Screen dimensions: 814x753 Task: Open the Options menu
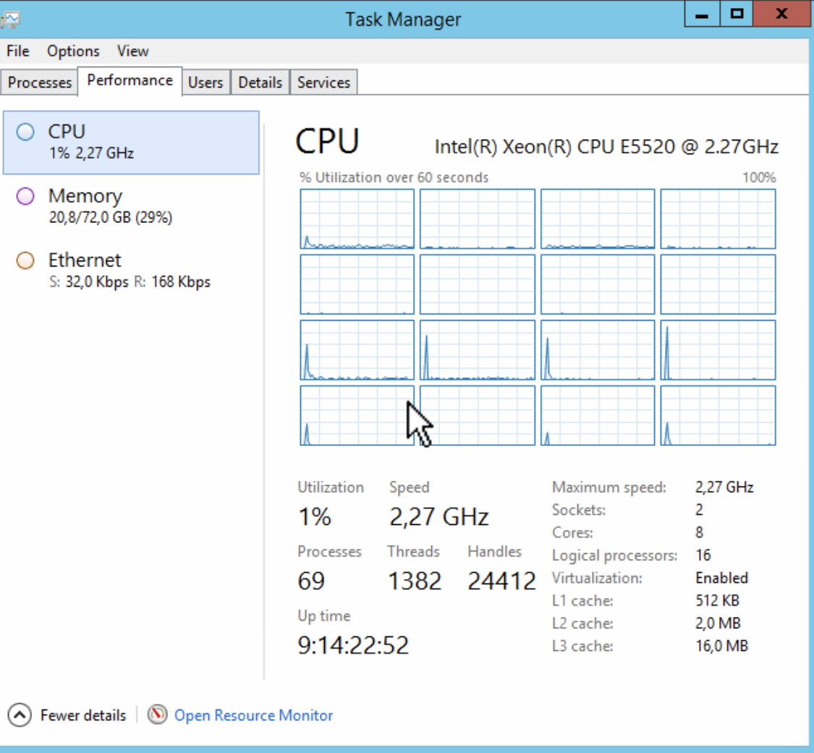point(73,51)
